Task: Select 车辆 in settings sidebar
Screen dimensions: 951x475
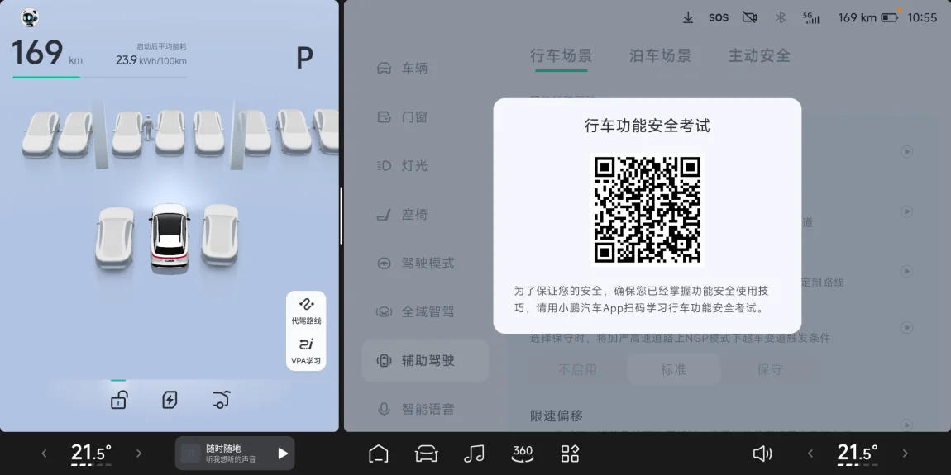Action: (x=426, y=68)
